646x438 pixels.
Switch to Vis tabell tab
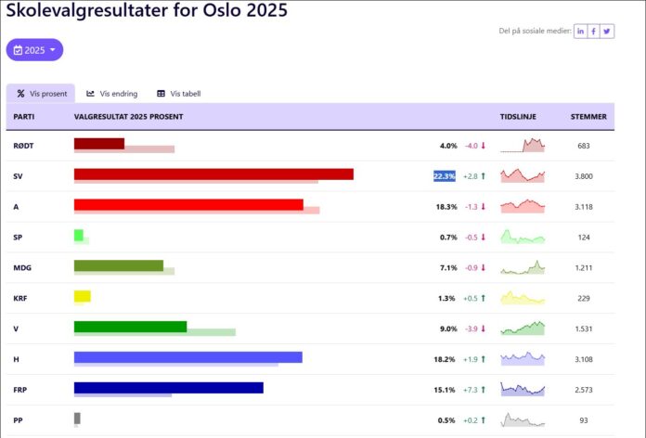click(179, 94)
